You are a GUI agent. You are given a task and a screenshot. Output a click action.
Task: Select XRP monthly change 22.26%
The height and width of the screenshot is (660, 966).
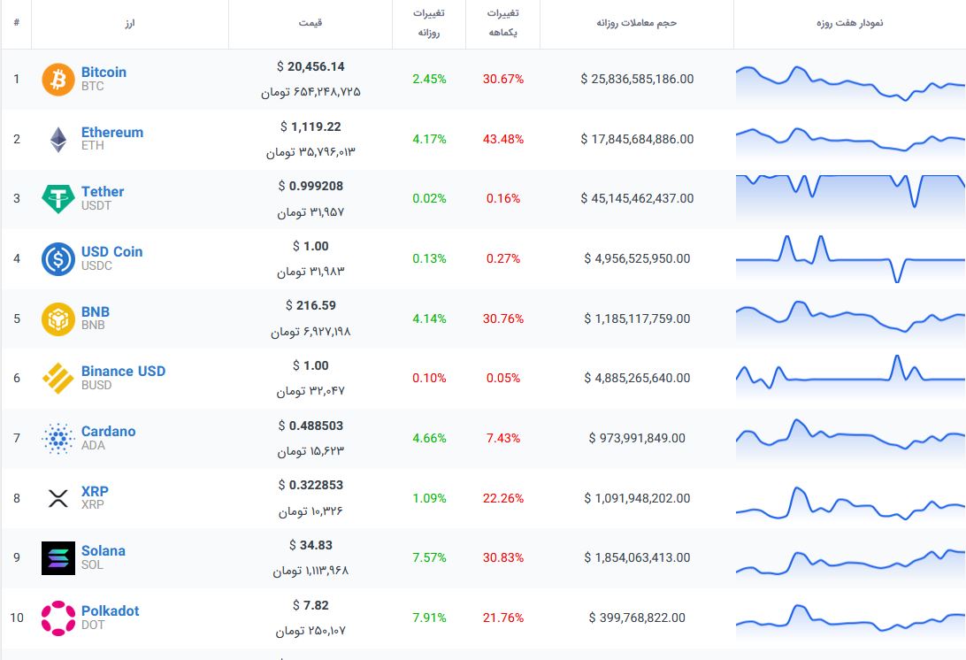pyautogui.click(x=503, y=498)
